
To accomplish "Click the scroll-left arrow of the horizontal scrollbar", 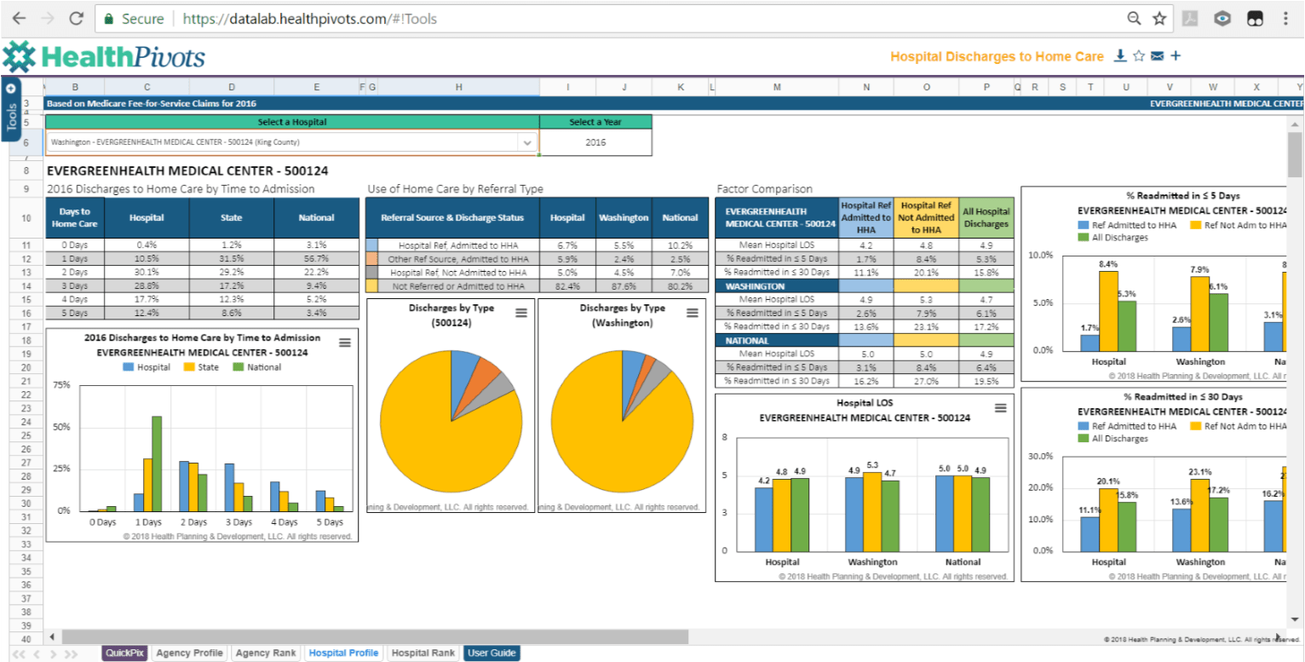I will click(x=52, y=636).
